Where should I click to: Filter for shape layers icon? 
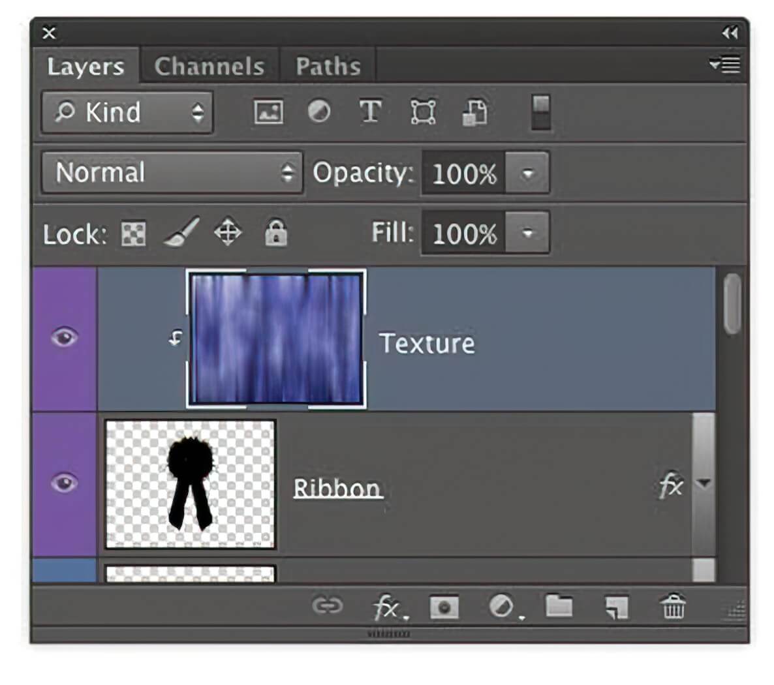[x=423, y=112]
